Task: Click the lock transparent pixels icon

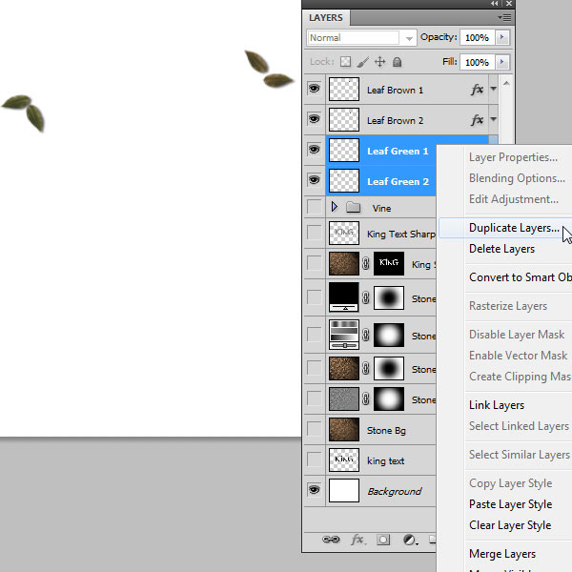Action: [345, 62]
